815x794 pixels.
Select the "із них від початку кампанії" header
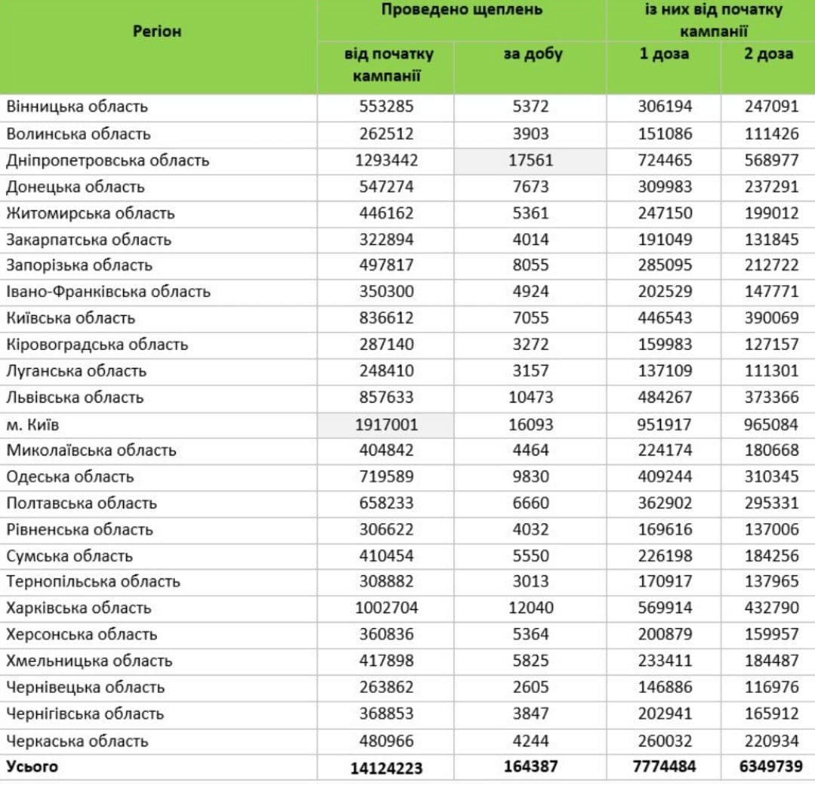(x=712, y=20)
